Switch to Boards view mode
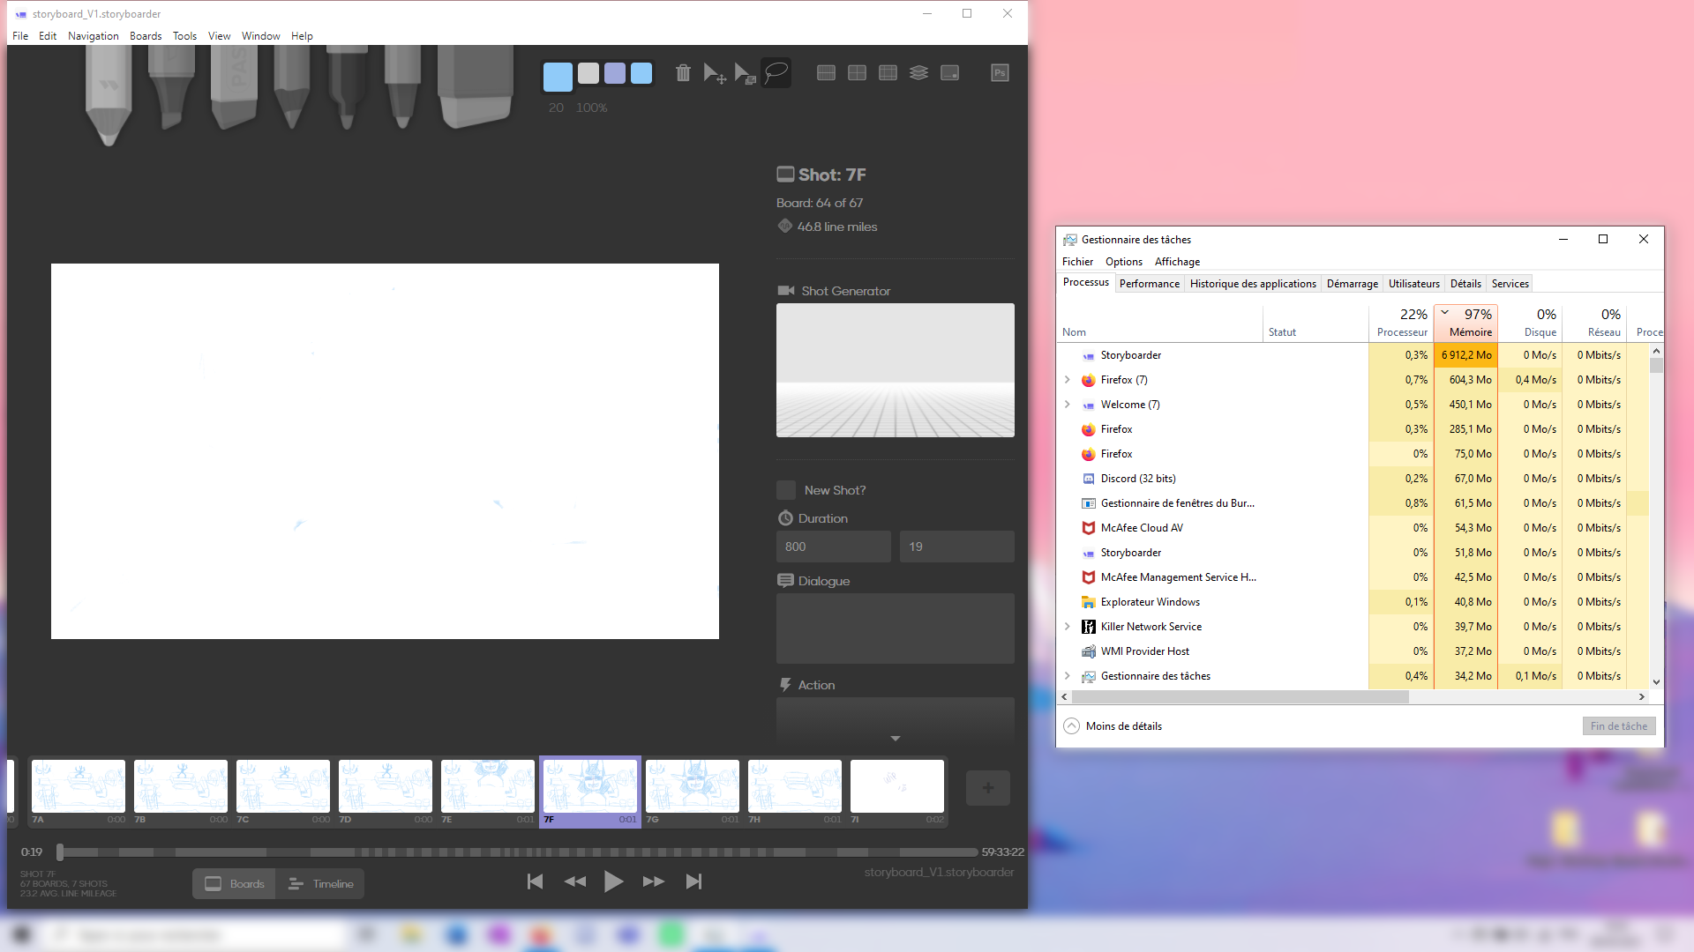The height and width of the screenshot is (952, 1694). click(x=234, y=883)
